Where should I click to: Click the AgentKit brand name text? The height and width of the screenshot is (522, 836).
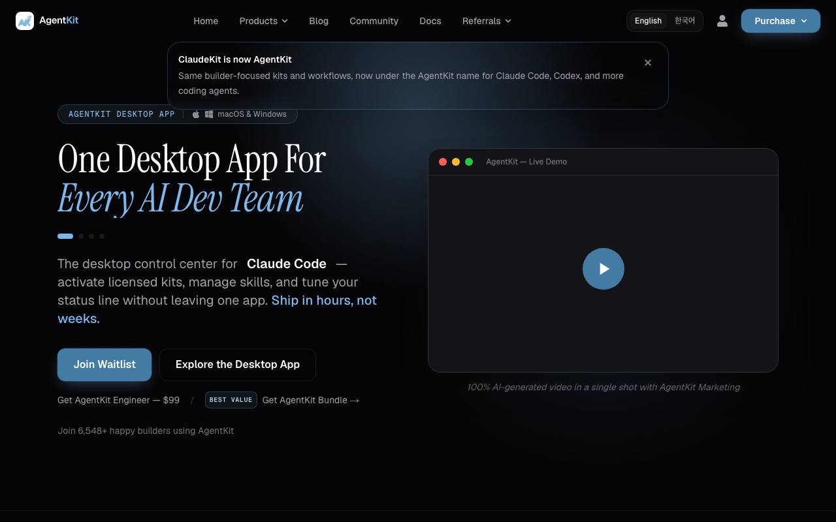click(x=59, y=20)
